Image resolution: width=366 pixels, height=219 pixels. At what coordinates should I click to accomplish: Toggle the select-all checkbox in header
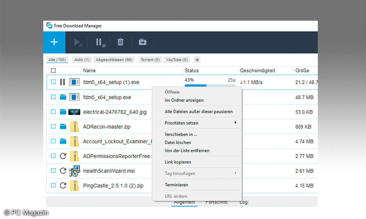coord(53,71)
